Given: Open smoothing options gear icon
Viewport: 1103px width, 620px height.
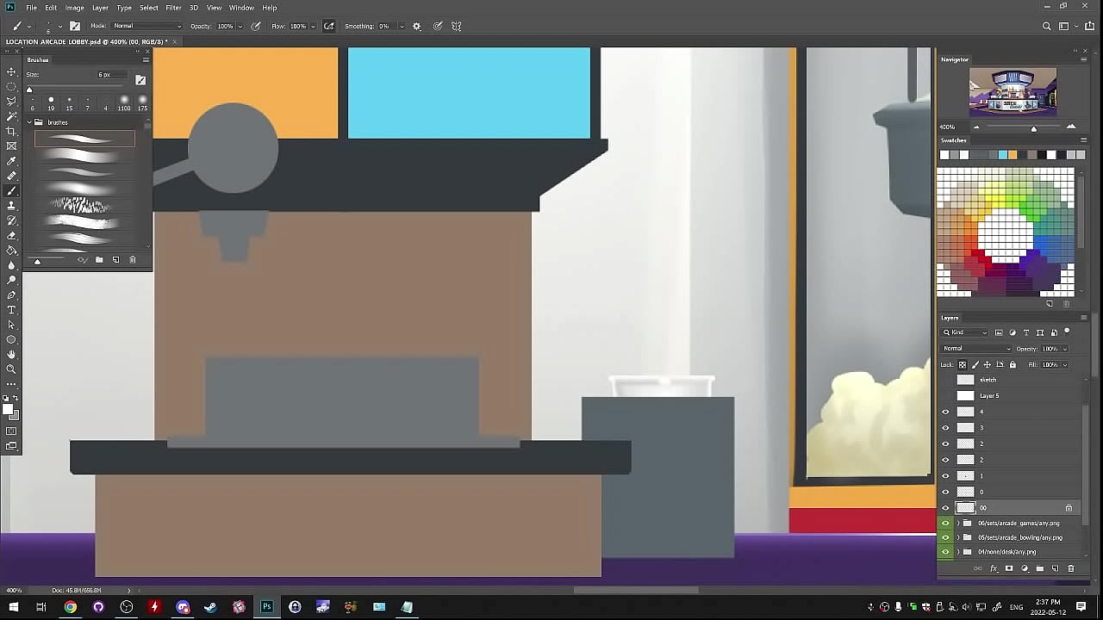Looking at the screenshot, I should tap(417, 27).
